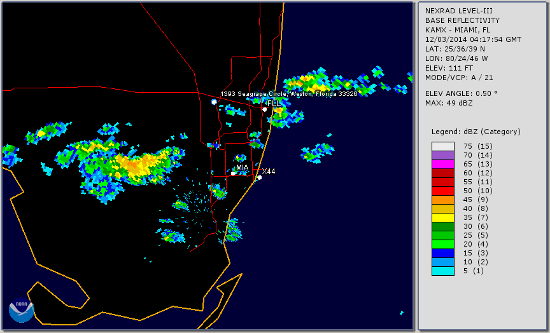Click the FLL airport marker dot
Viewport: 550px width, 333px height.
264,109
